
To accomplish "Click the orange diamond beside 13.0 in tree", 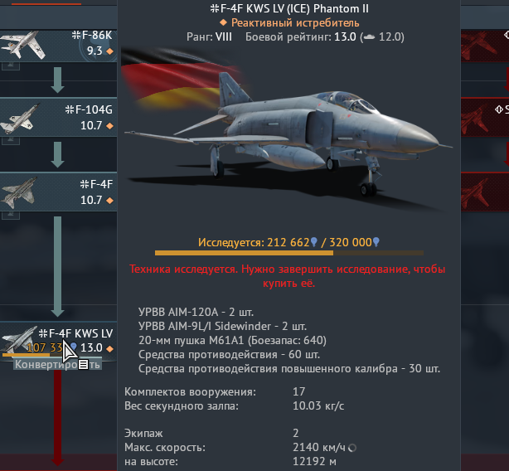I will pos(109,348).
